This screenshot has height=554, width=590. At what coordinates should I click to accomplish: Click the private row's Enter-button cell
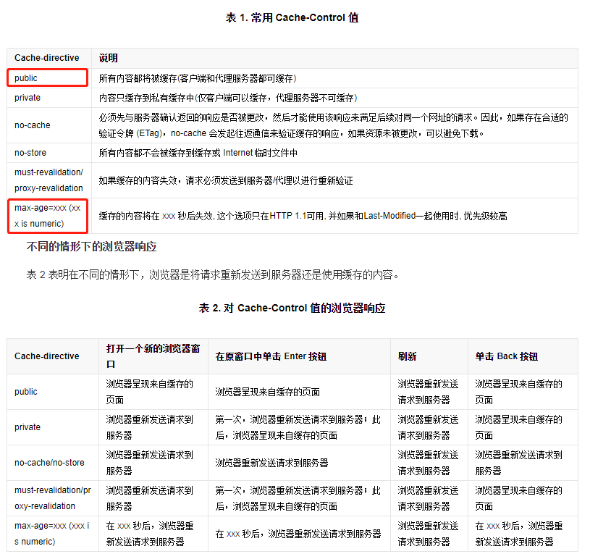click(298, 427)
